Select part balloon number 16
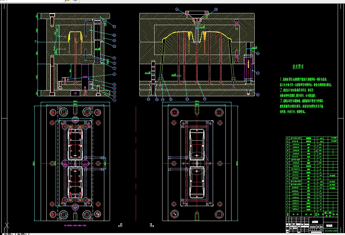345x235 pixels. (x=258, y=53)
